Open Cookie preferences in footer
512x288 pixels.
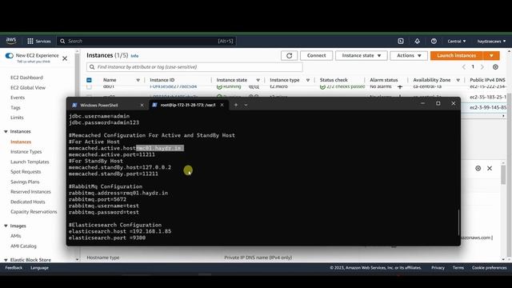coord(489,268)
